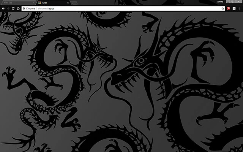Open the white S extension icon

click(x=234, y=8)
